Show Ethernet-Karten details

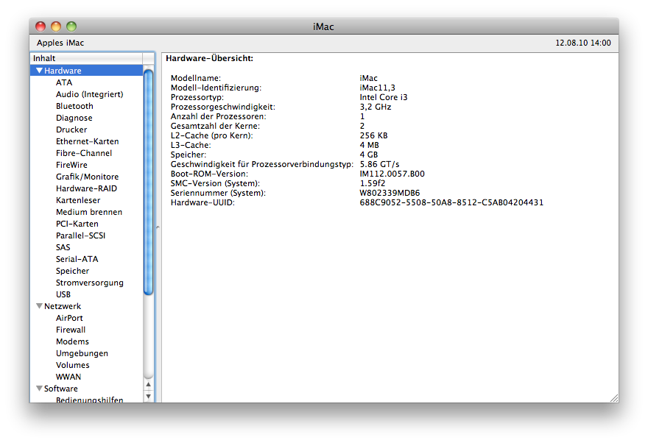click(x=88, y=141)
